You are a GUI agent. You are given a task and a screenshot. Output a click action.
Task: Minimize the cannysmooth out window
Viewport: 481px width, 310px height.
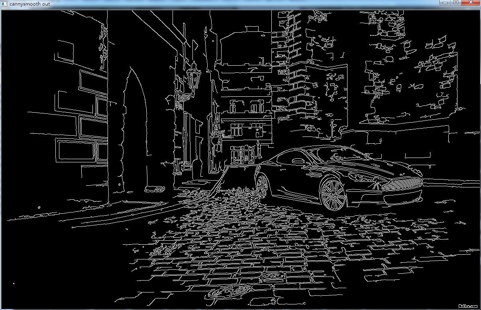(445, 3)
